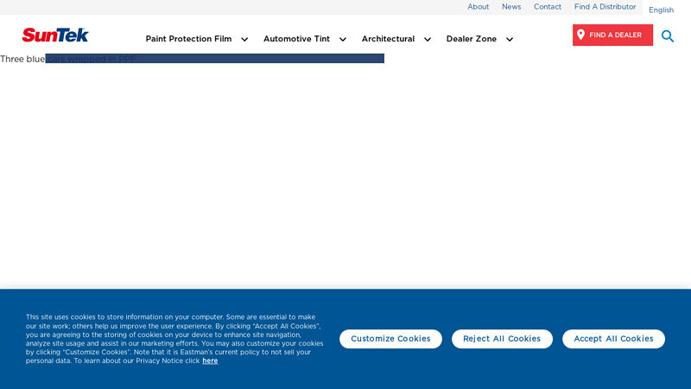Viewport: 691px width, 389px height.
Task: Open search with the magnifier icon
Action: tap(668, 36)
